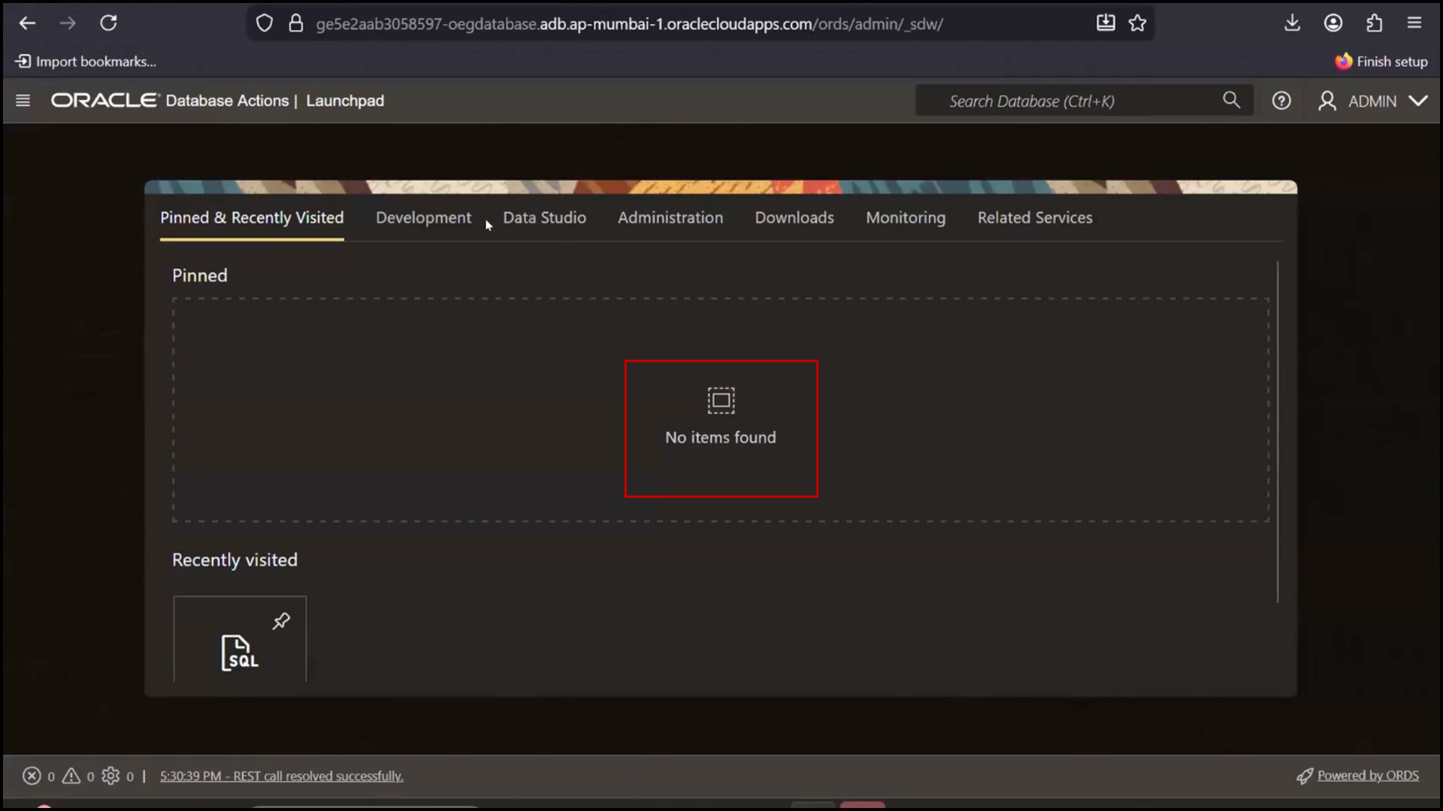
Task: Open the browser downloads icon
Action: [x=1292, y=23]
